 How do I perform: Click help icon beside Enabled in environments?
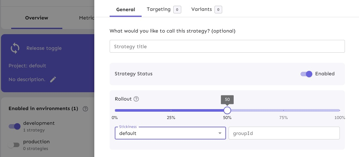85,109
